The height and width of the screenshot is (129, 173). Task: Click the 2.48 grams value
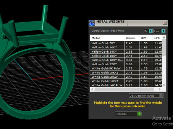(129, 73)
